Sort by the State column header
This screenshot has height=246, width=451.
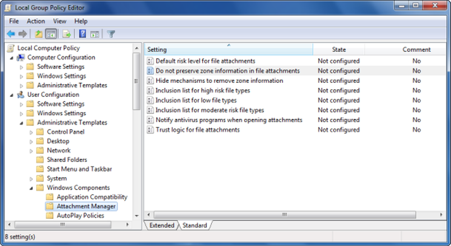(339, 50)
